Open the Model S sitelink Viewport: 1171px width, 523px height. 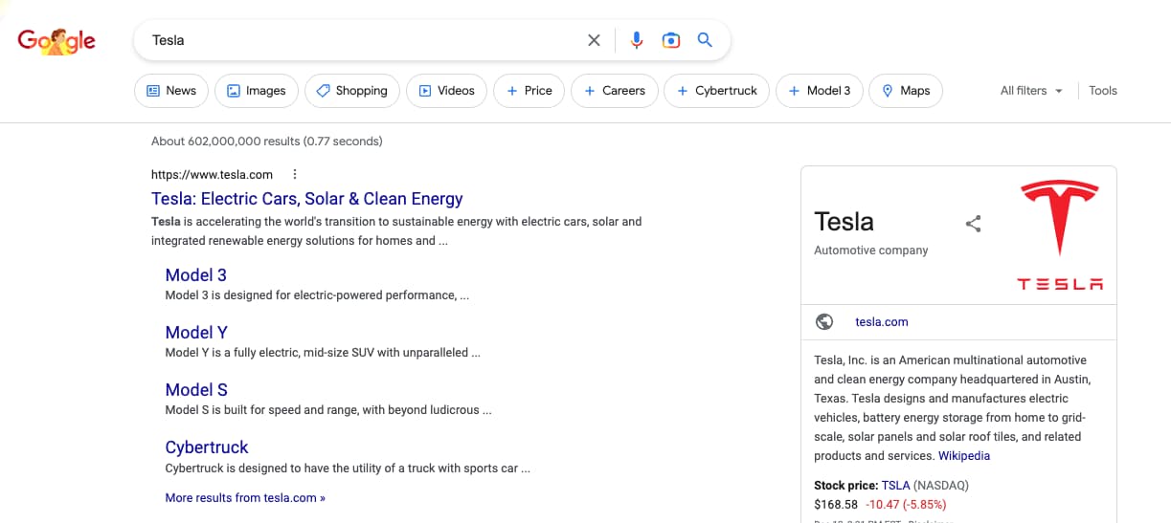tap(196, 390)
